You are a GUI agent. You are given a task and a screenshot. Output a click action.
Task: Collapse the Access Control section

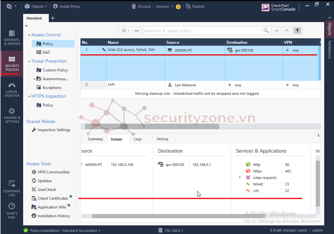(29, 35)
